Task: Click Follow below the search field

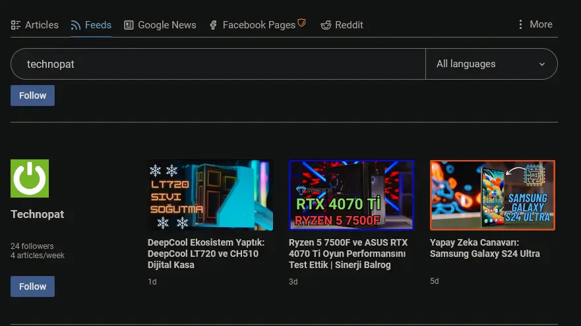Action: (32, 95)
